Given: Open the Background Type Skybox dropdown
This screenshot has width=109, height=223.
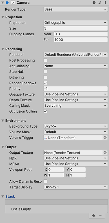Looking at the screenshot, I should click(75, 126).
